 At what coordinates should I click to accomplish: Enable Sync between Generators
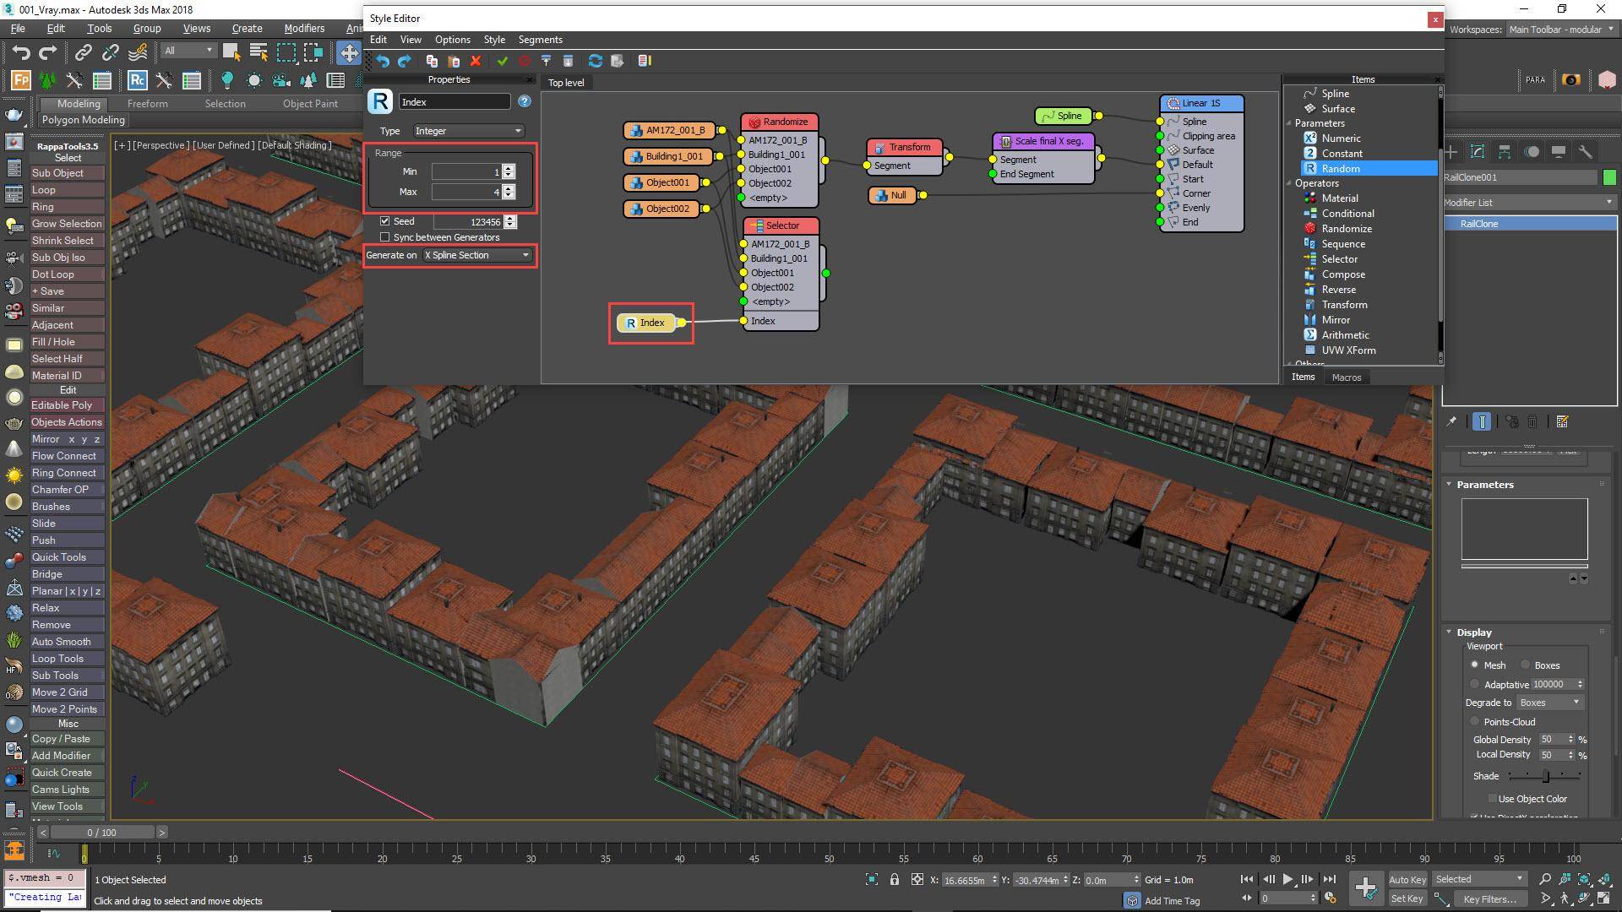tap(386, 237)
